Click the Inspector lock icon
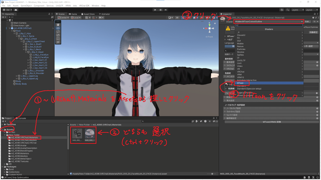 pos(314,14)
